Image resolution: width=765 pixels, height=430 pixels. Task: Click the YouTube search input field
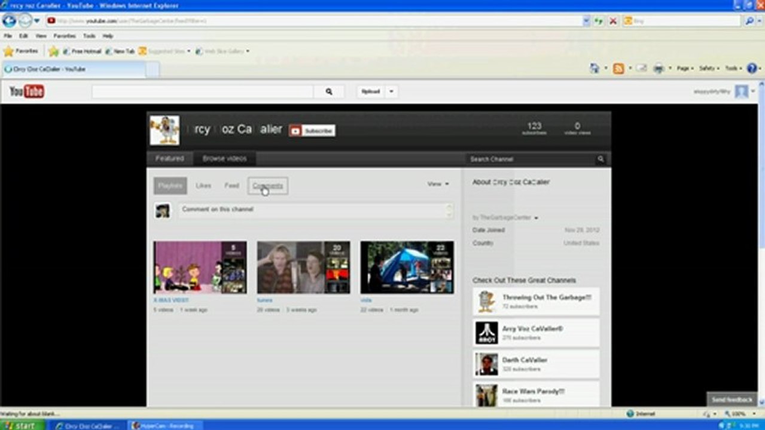tap(202, 92)
